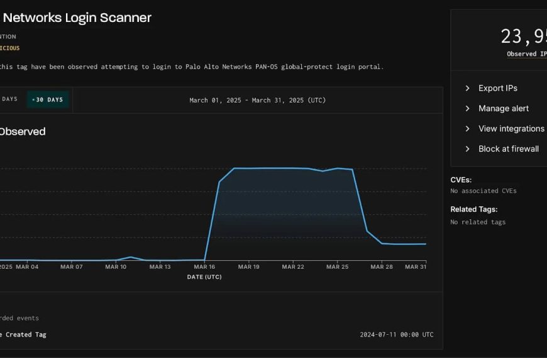The width and height of the screenshot is (547, 358).
Task: Open the View integrations expander
Action: tap(511, 129)
